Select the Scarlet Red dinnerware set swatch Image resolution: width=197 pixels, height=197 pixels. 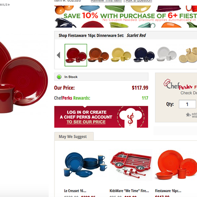[x=76, y=55]
